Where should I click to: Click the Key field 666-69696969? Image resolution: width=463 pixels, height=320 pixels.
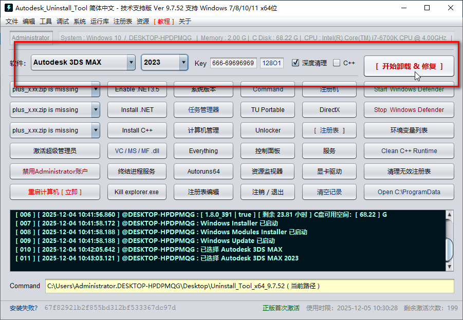(x=233, y=63)
